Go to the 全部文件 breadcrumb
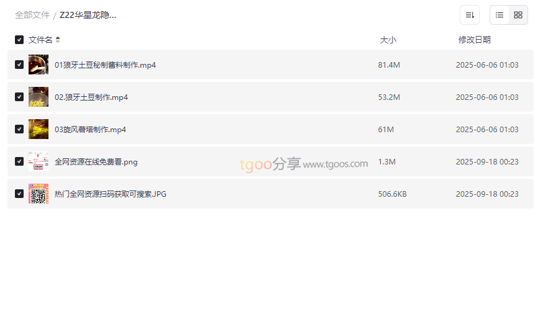 click(x=32, y=16)
